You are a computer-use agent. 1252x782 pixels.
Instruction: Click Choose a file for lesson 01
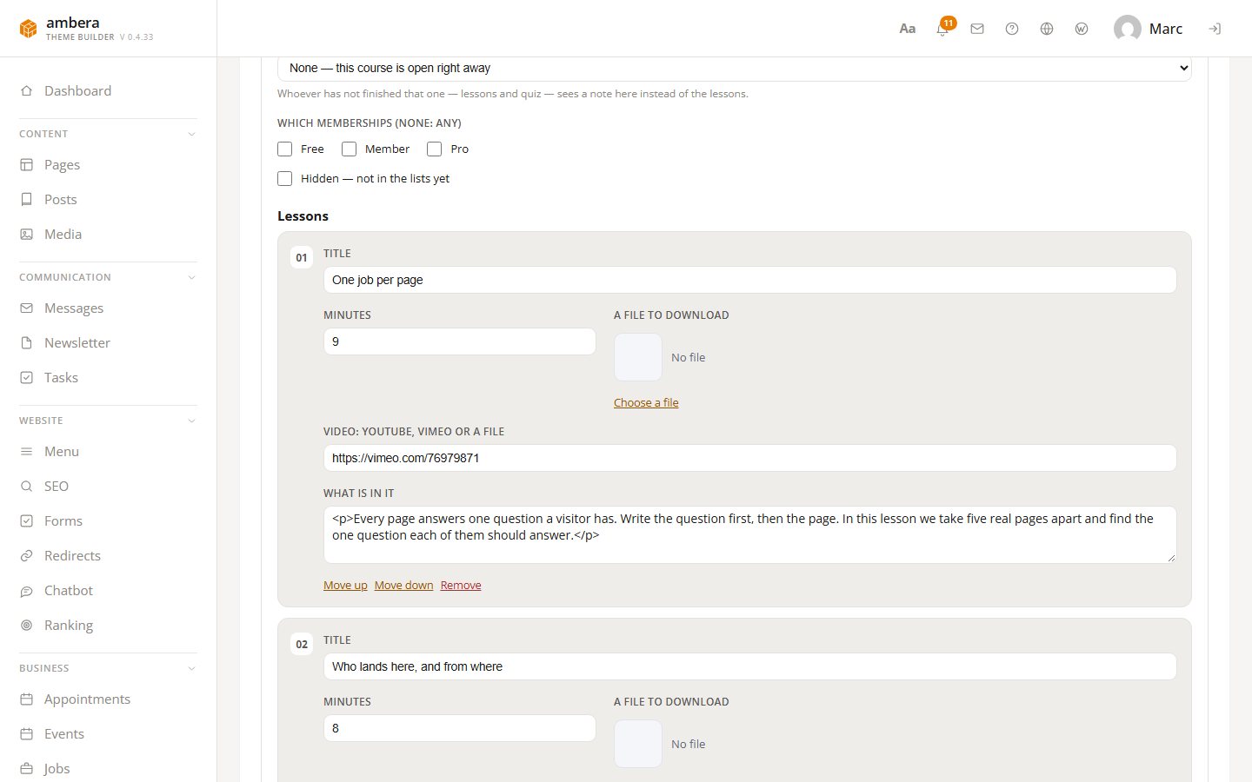(x=646, y=402)
